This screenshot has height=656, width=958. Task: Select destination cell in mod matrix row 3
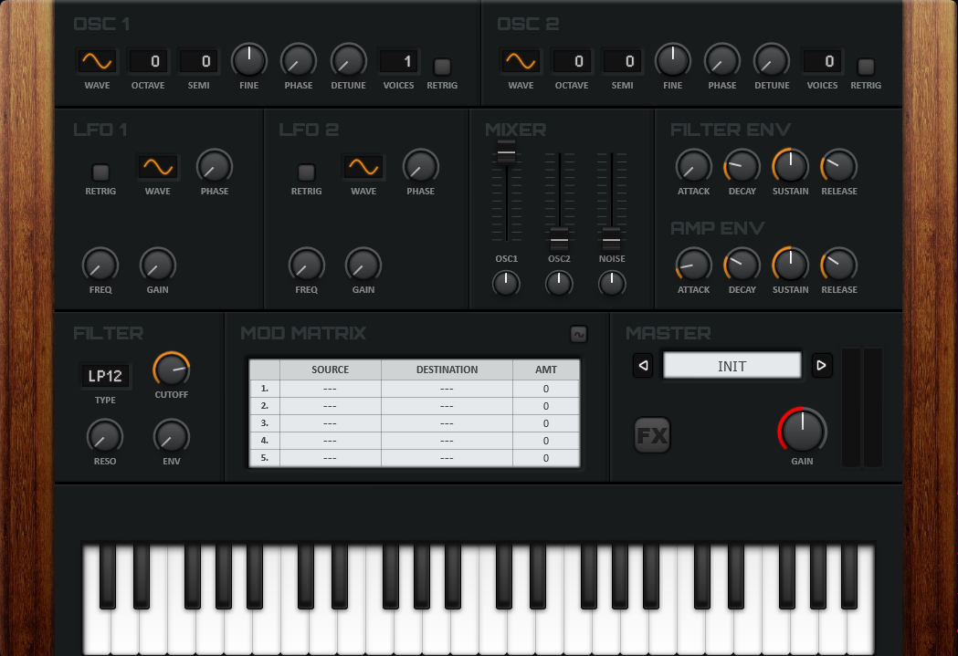coord(447,423)
